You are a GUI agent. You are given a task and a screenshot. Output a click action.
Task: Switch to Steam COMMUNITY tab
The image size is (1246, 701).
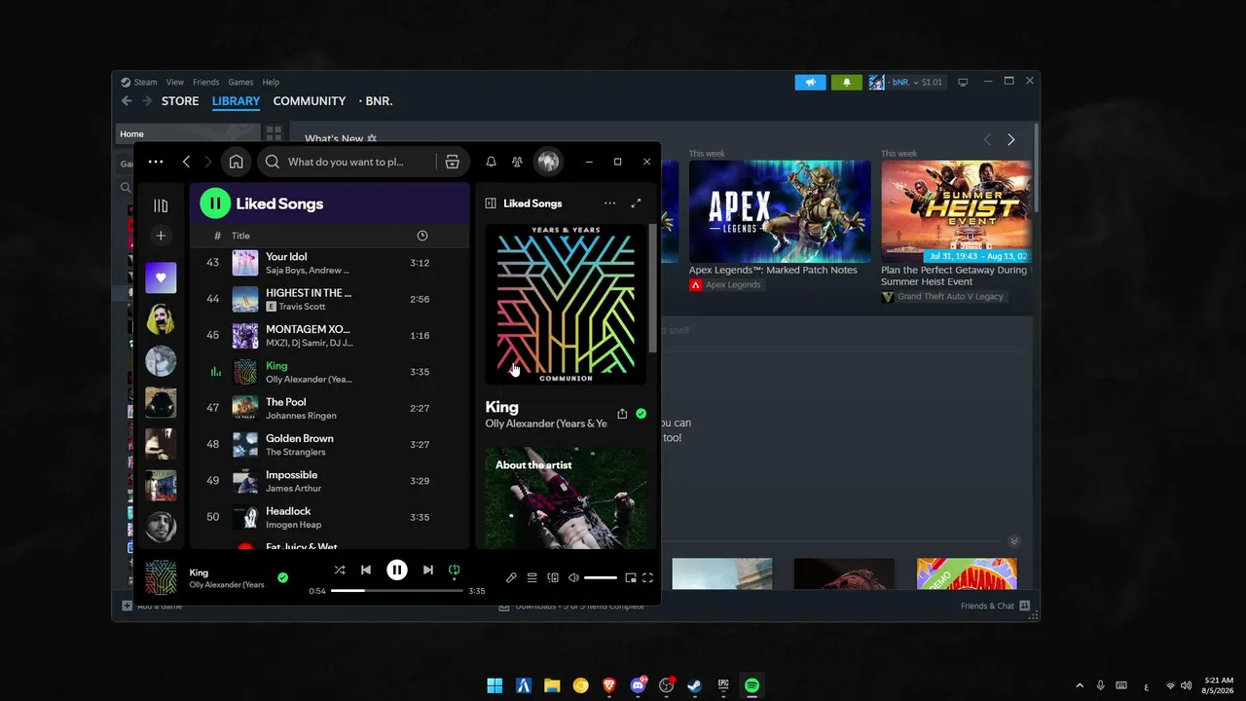310,101
